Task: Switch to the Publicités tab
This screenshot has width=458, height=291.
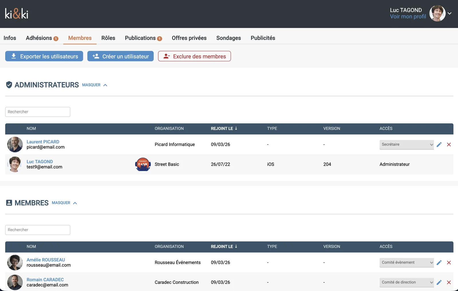Action: coord(263,38)
